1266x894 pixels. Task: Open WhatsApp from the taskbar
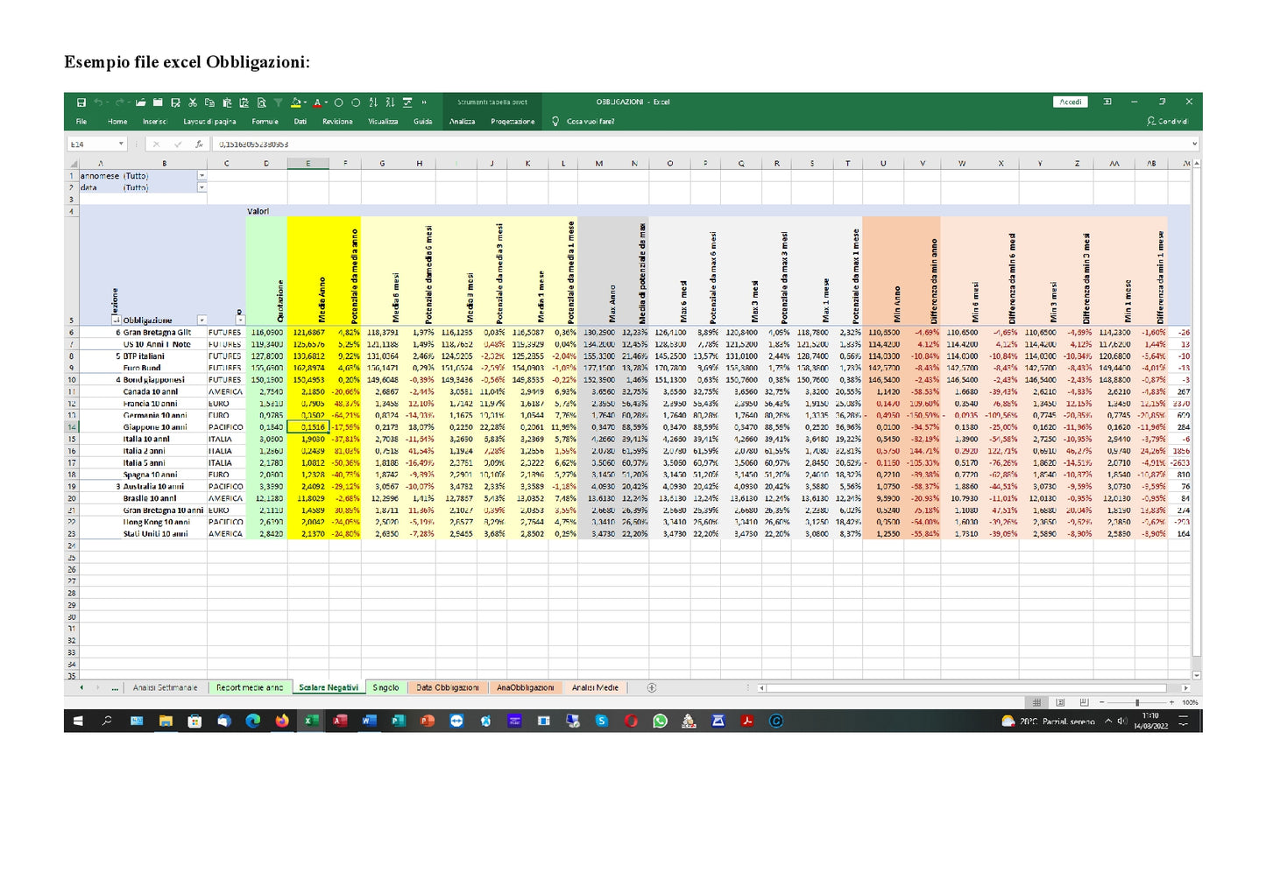click(661, 722)
